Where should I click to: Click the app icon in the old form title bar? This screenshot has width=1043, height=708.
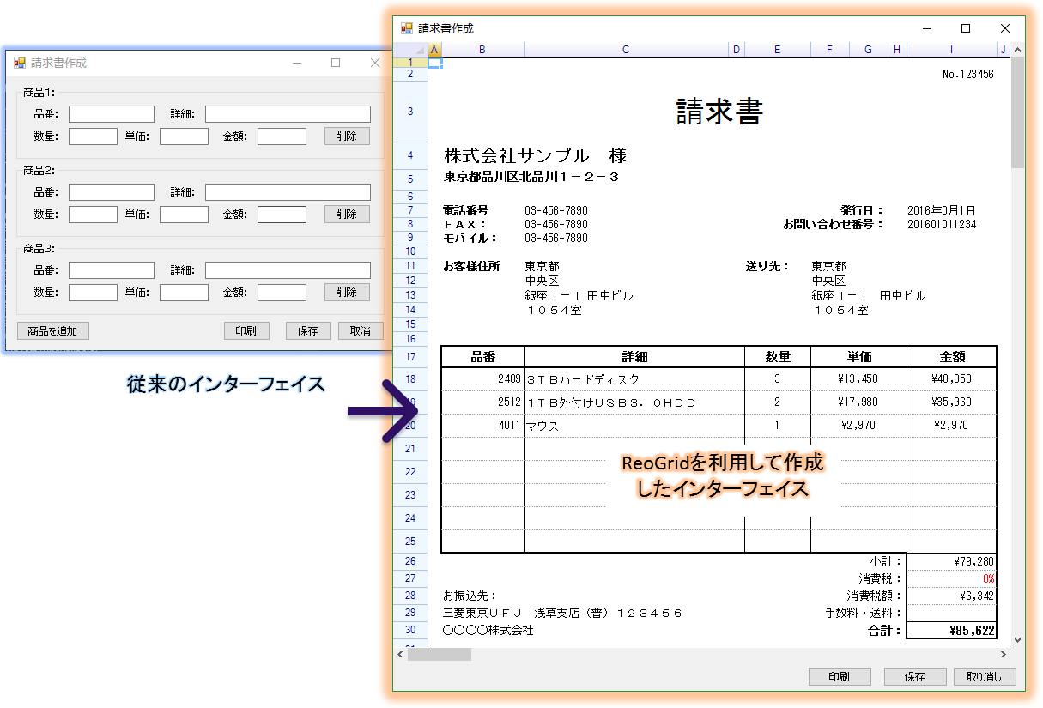tap(20, 63)
